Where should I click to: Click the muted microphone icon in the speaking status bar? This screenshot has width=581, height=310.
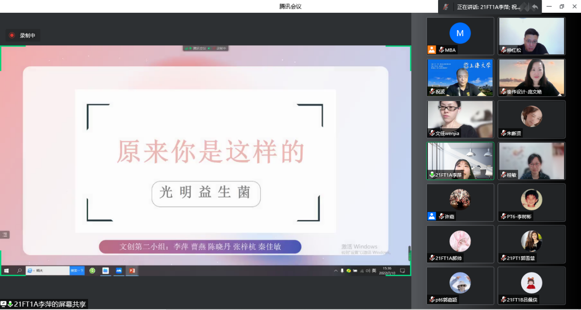[x=446, y=7]
